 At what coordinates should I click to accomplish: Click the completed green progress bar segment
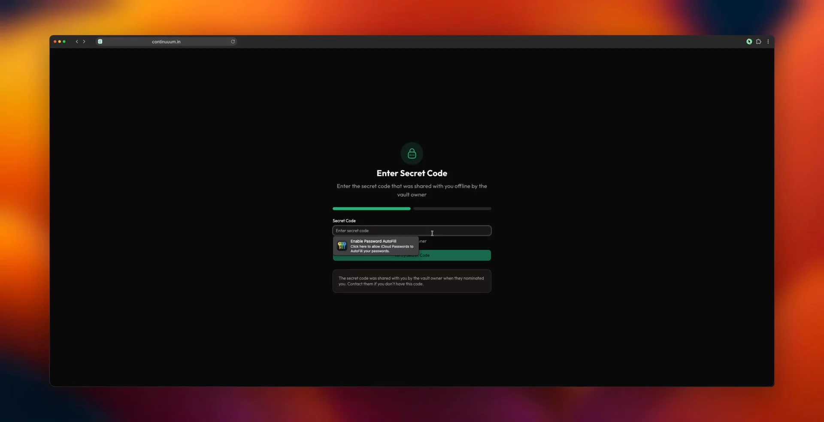(x=371, y=209)
